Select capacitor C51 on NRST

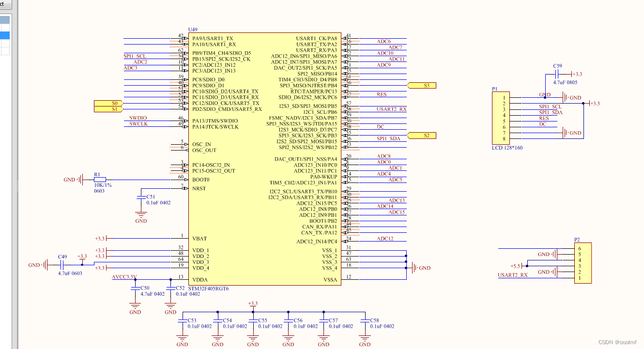[x=141, y=197]
